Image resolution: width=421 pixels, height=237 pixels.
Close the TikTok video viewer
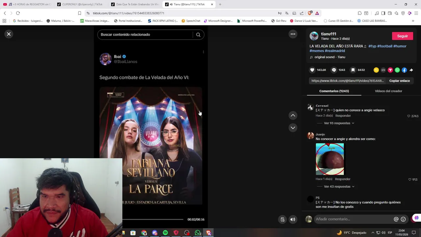coord(9,34)
